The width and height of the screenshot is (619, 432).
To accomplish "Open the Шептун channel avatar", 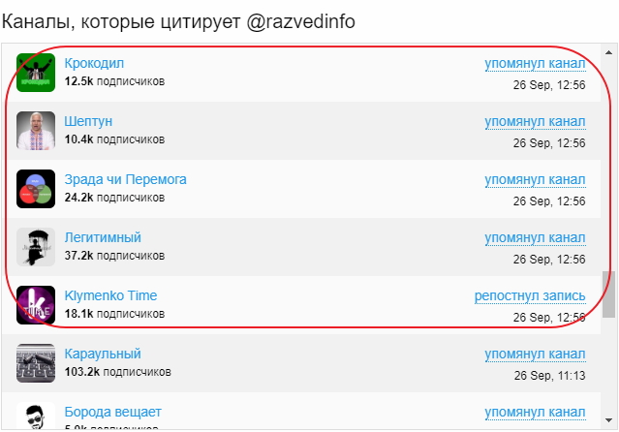I will pyautogui.click(x=36, y=131).
